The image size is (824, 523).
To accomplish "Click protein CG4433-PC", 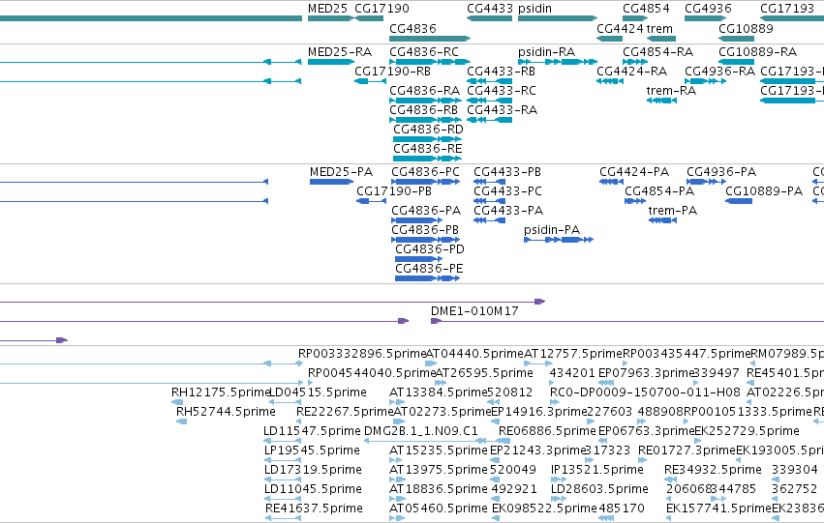I will (x=507, y=191).
